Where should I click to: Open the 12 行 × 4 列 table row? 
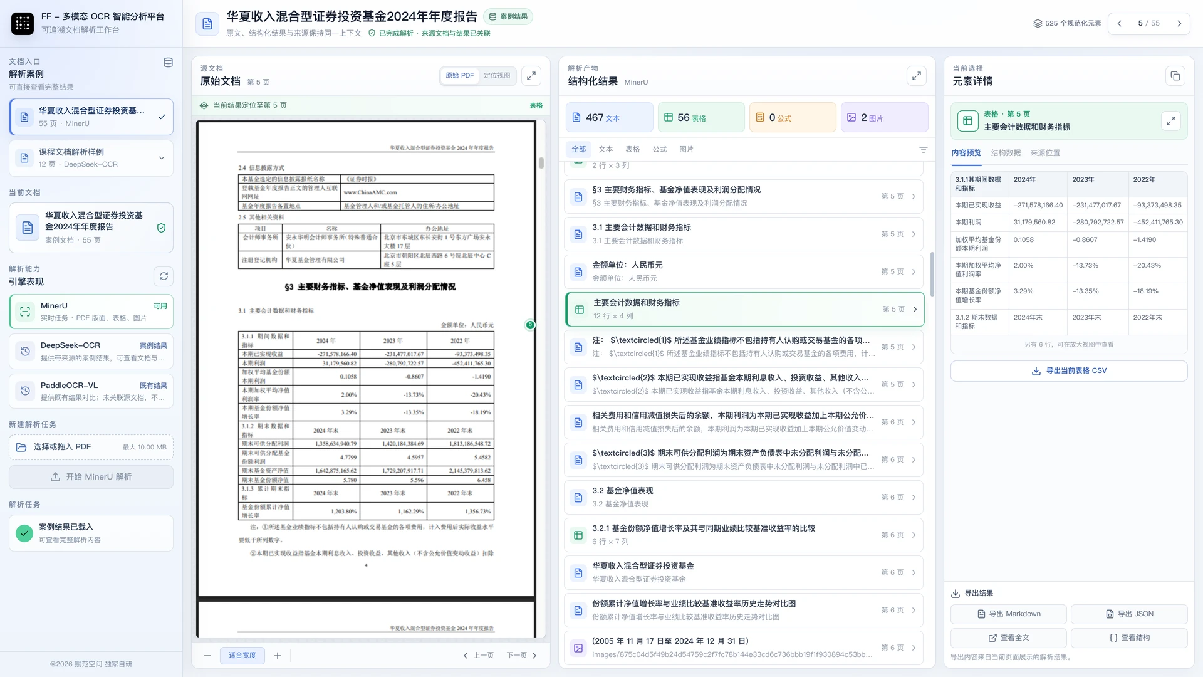point(745,309)
